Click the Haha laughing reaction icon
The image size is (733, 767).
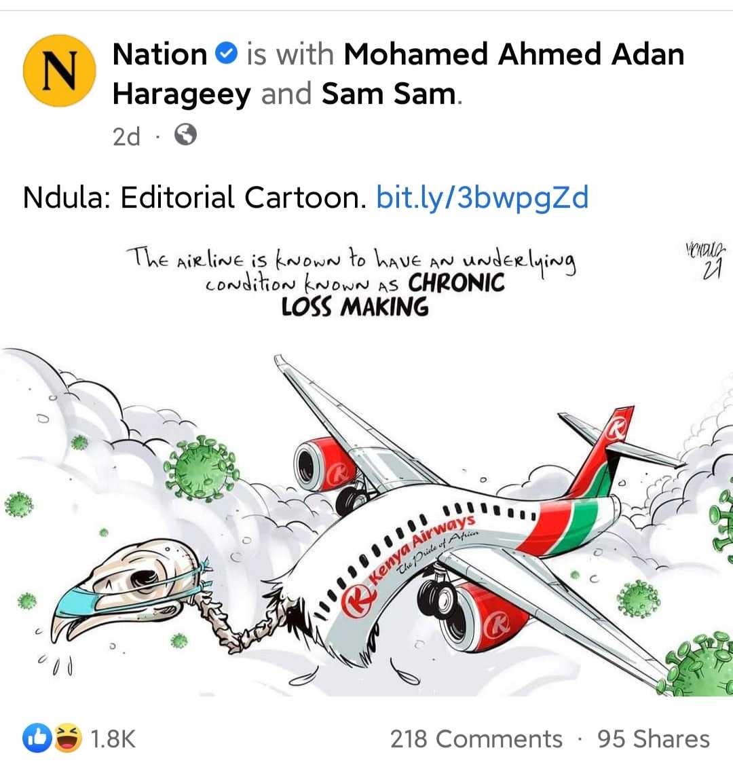(x=67, y=738)
